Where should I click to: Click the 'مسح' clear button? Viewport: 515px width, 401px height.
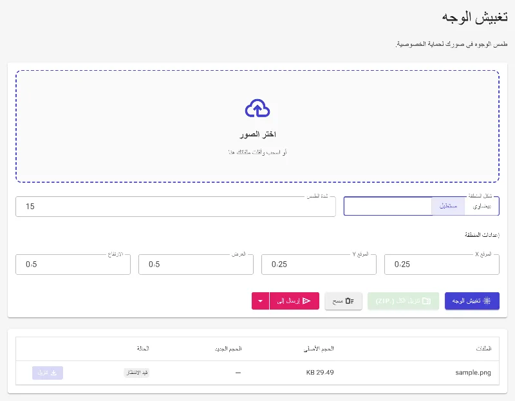pyautogui.click(x=344, y=301)
